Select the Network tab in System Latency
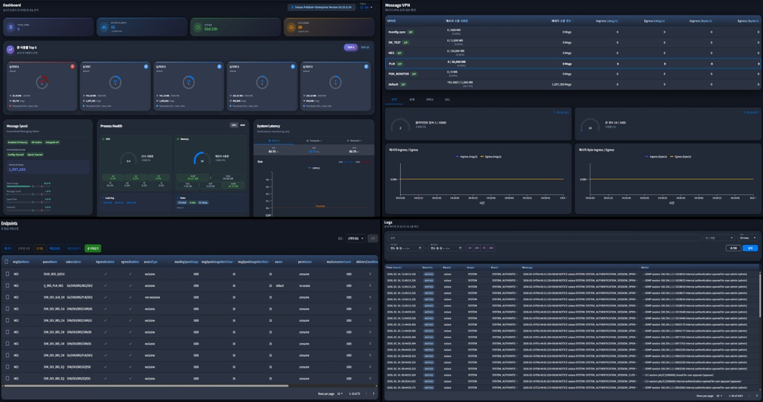 pos(354,141)
